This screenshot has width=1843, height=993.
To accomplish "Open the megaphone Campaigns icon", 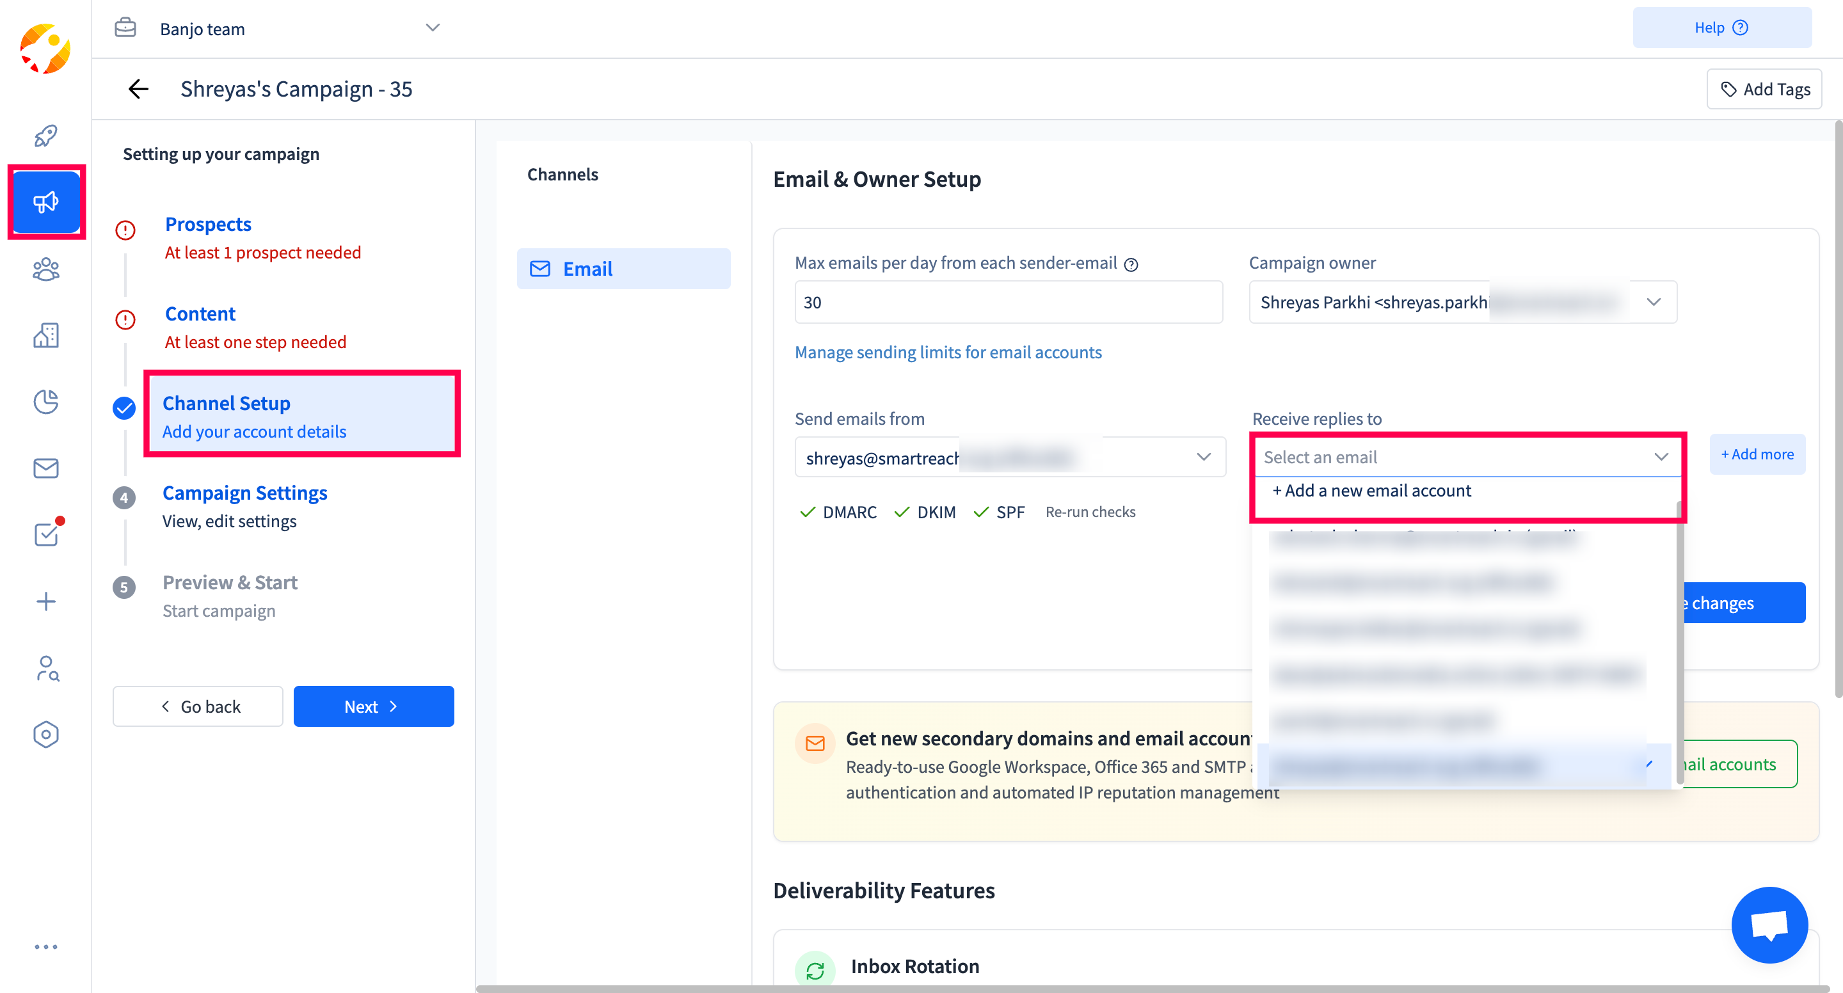I will 46,202.
